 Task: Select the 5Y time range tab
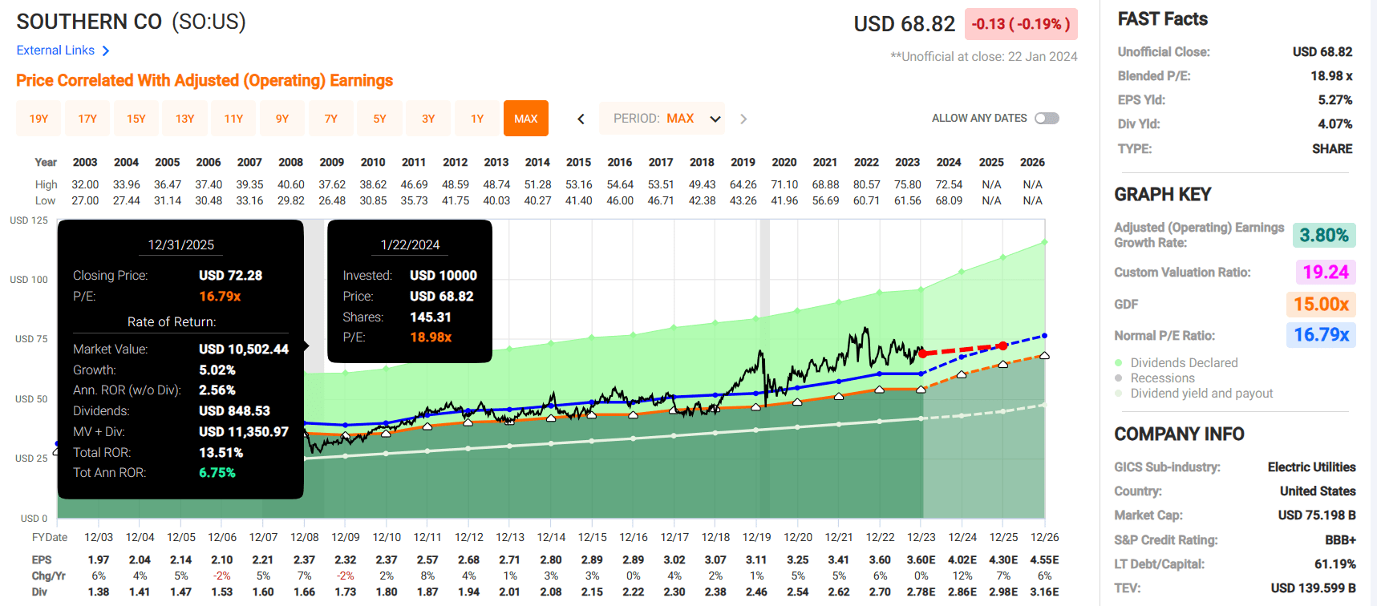pyautogui.click(x=379, y=119)
